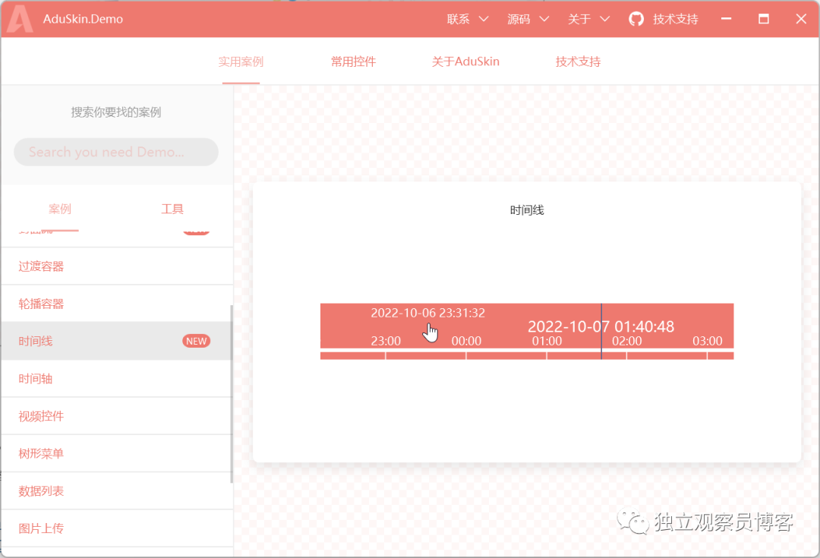
Task: Click the 2022-10-07 01:40:48 current time text
Action: click(x=601, y=326)
